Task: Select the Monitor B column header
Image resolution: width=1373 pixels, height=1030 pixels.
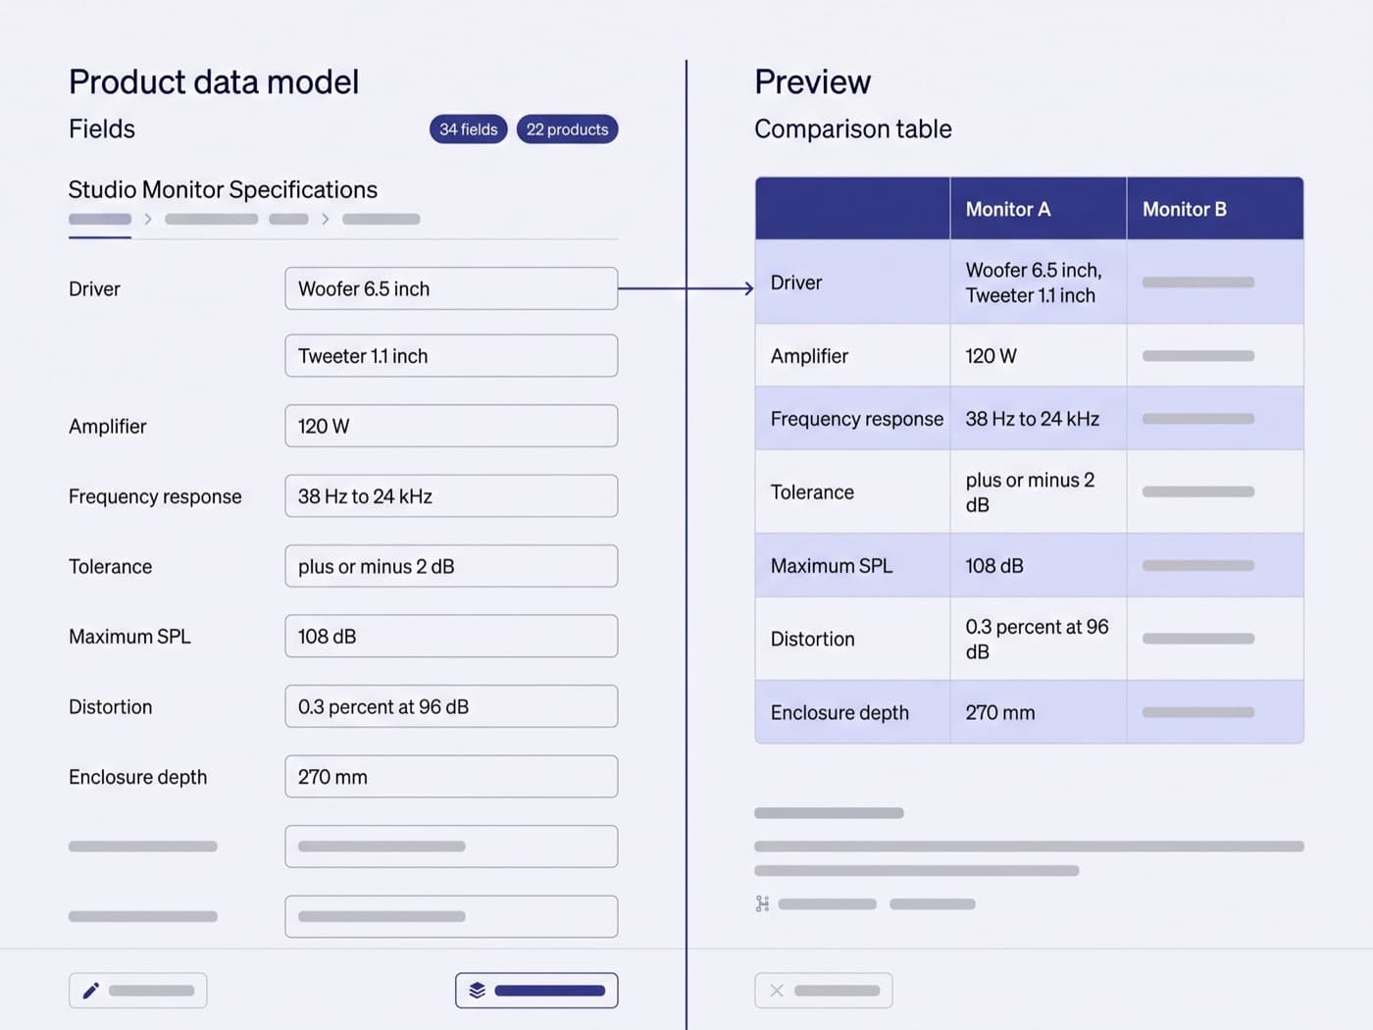Action: pos(1215,209)
